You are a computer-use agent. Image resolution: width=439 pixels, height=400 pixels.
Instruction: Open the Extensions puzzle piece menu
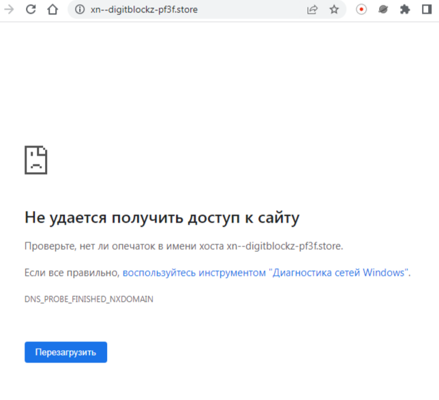(x=404, y=10)
